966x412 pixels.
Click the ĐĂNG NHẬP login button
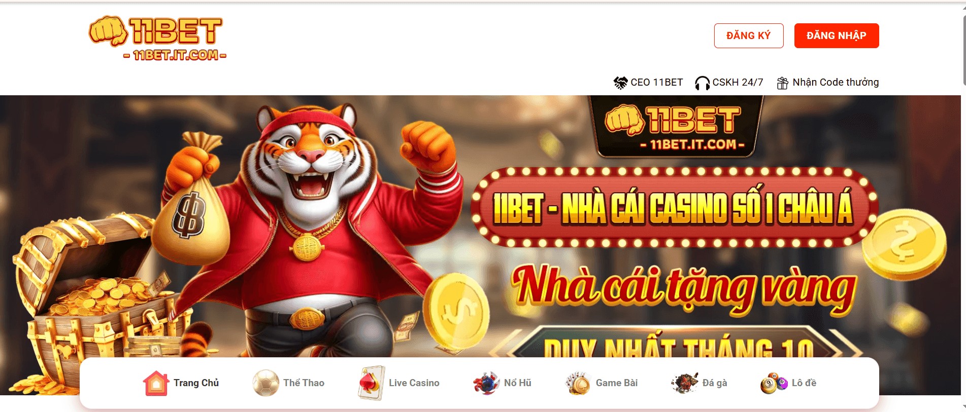click(x=837, y=35)
